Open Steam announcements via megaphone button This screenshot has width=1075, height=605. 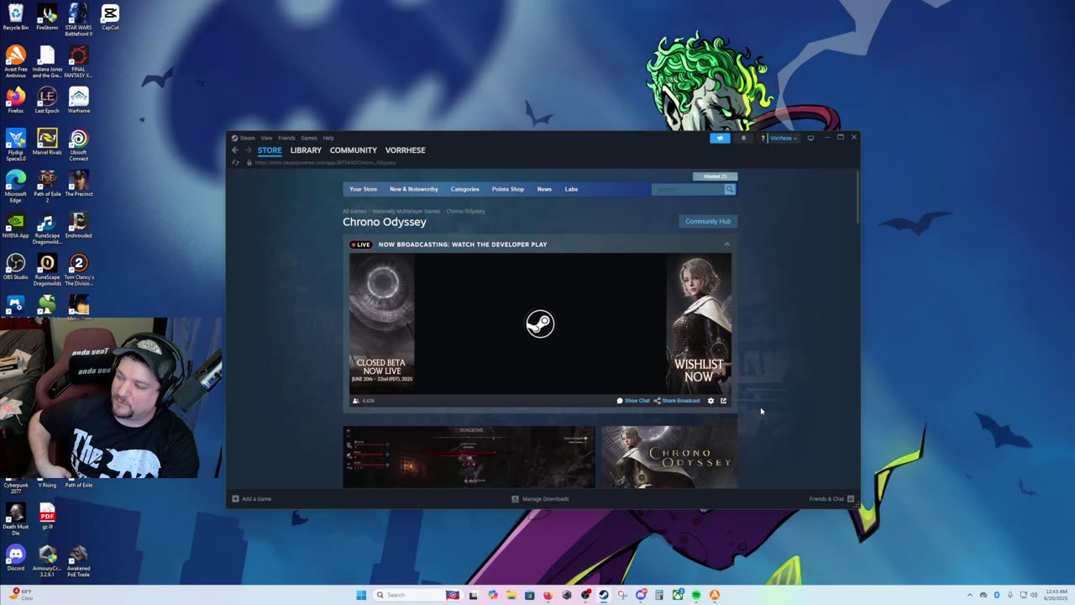coord(720,138)
